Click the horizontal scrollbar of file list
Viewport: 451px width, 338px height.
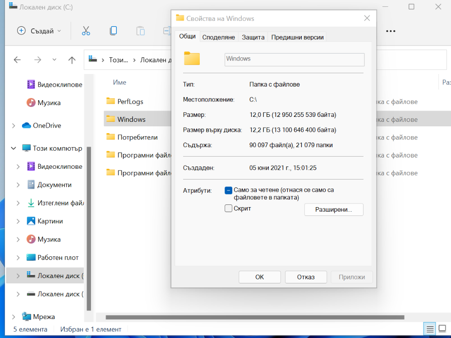(x=255, y=317)
